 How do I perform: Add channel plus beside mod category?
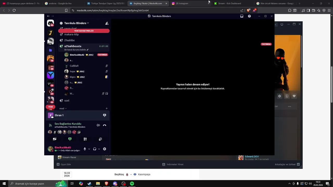pos(107,109)
